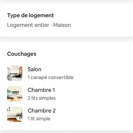This screenshot has height=133, width=133.
Task: Open the Salon room photo thumbnail
Action: click(x=15, y=73)
